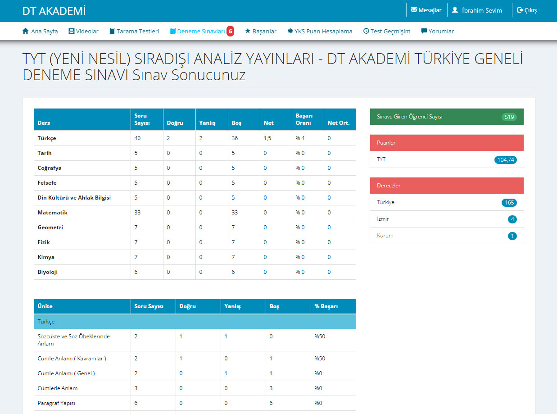
Task: Click the DT AKADEMİ site logo
Action: point(54,11)
